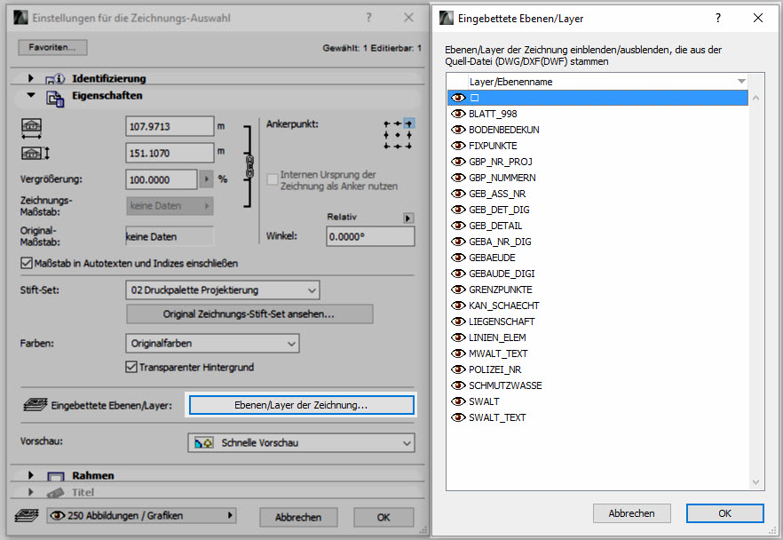This screenshot has width=783, height=540.
Task: Open Zeichnungs-Maßstab keine Daten popup
Action: (x=170, y=206)
